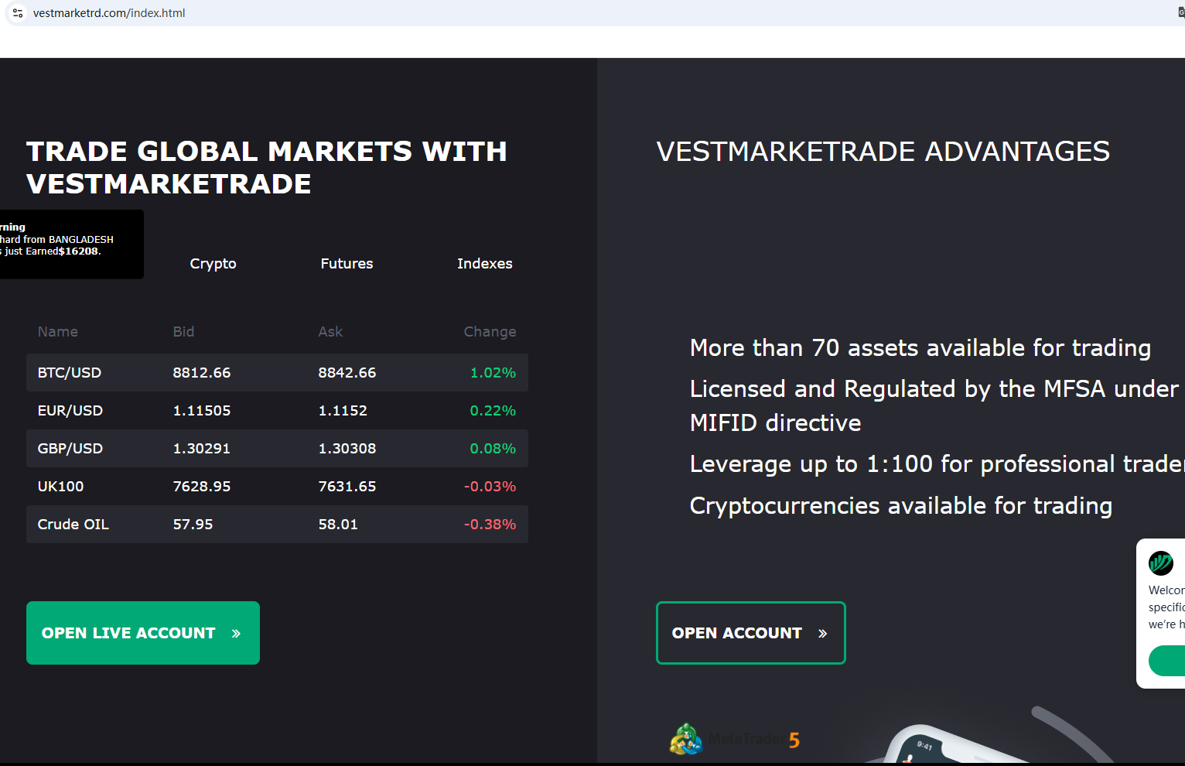Focus the address bar URL field
This screenshot has width=1185, height=766.
point(309,13)
